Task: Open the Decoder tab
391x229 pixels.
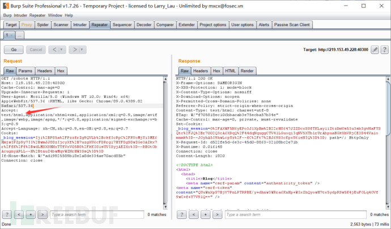Action: click(144, 25)
